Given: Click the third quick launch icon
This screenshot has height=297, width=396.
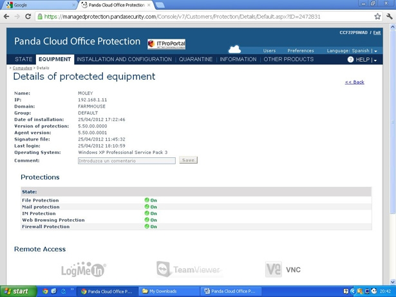Looking at the screenshot, I should coord(63,291).
